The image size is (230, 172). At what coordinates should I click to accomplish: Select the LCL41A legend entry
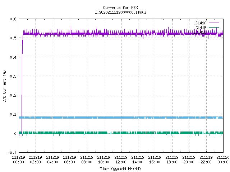200,23
